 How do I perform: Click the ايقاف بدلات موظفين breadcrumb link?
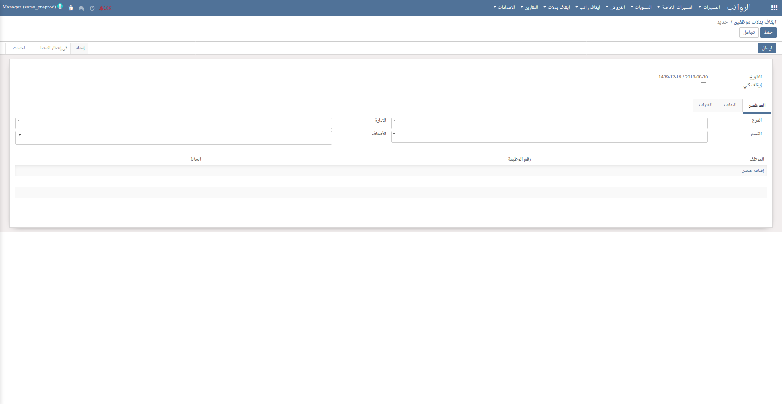[755, 22]
